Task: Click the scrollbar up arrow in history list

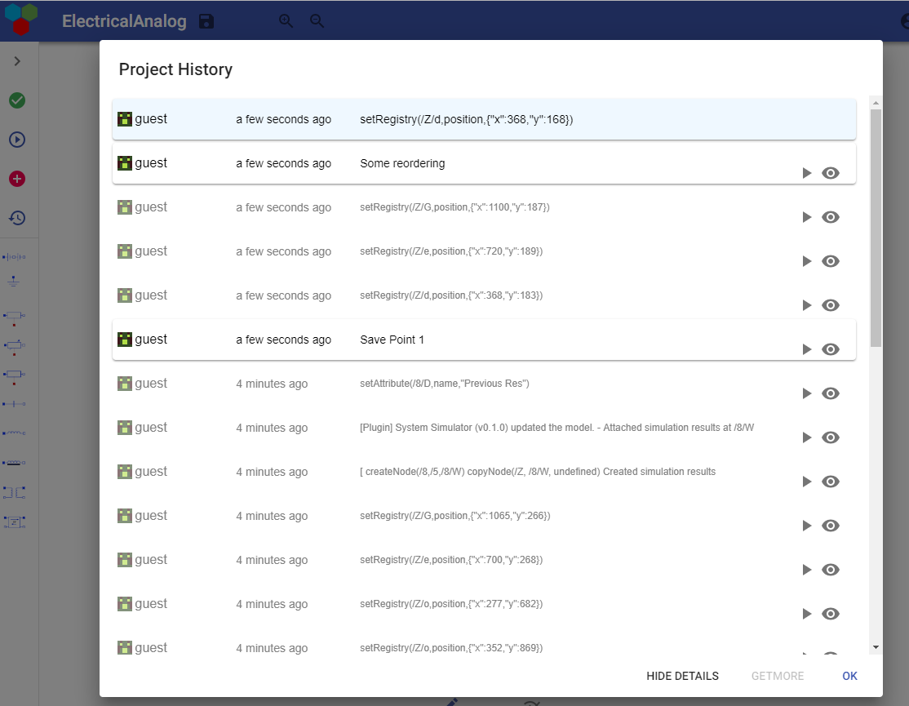Action: pos(876,103)
